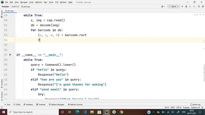Open IDE settings gear icon
This screenshot has height=115, width=205.
pos(203,6)
